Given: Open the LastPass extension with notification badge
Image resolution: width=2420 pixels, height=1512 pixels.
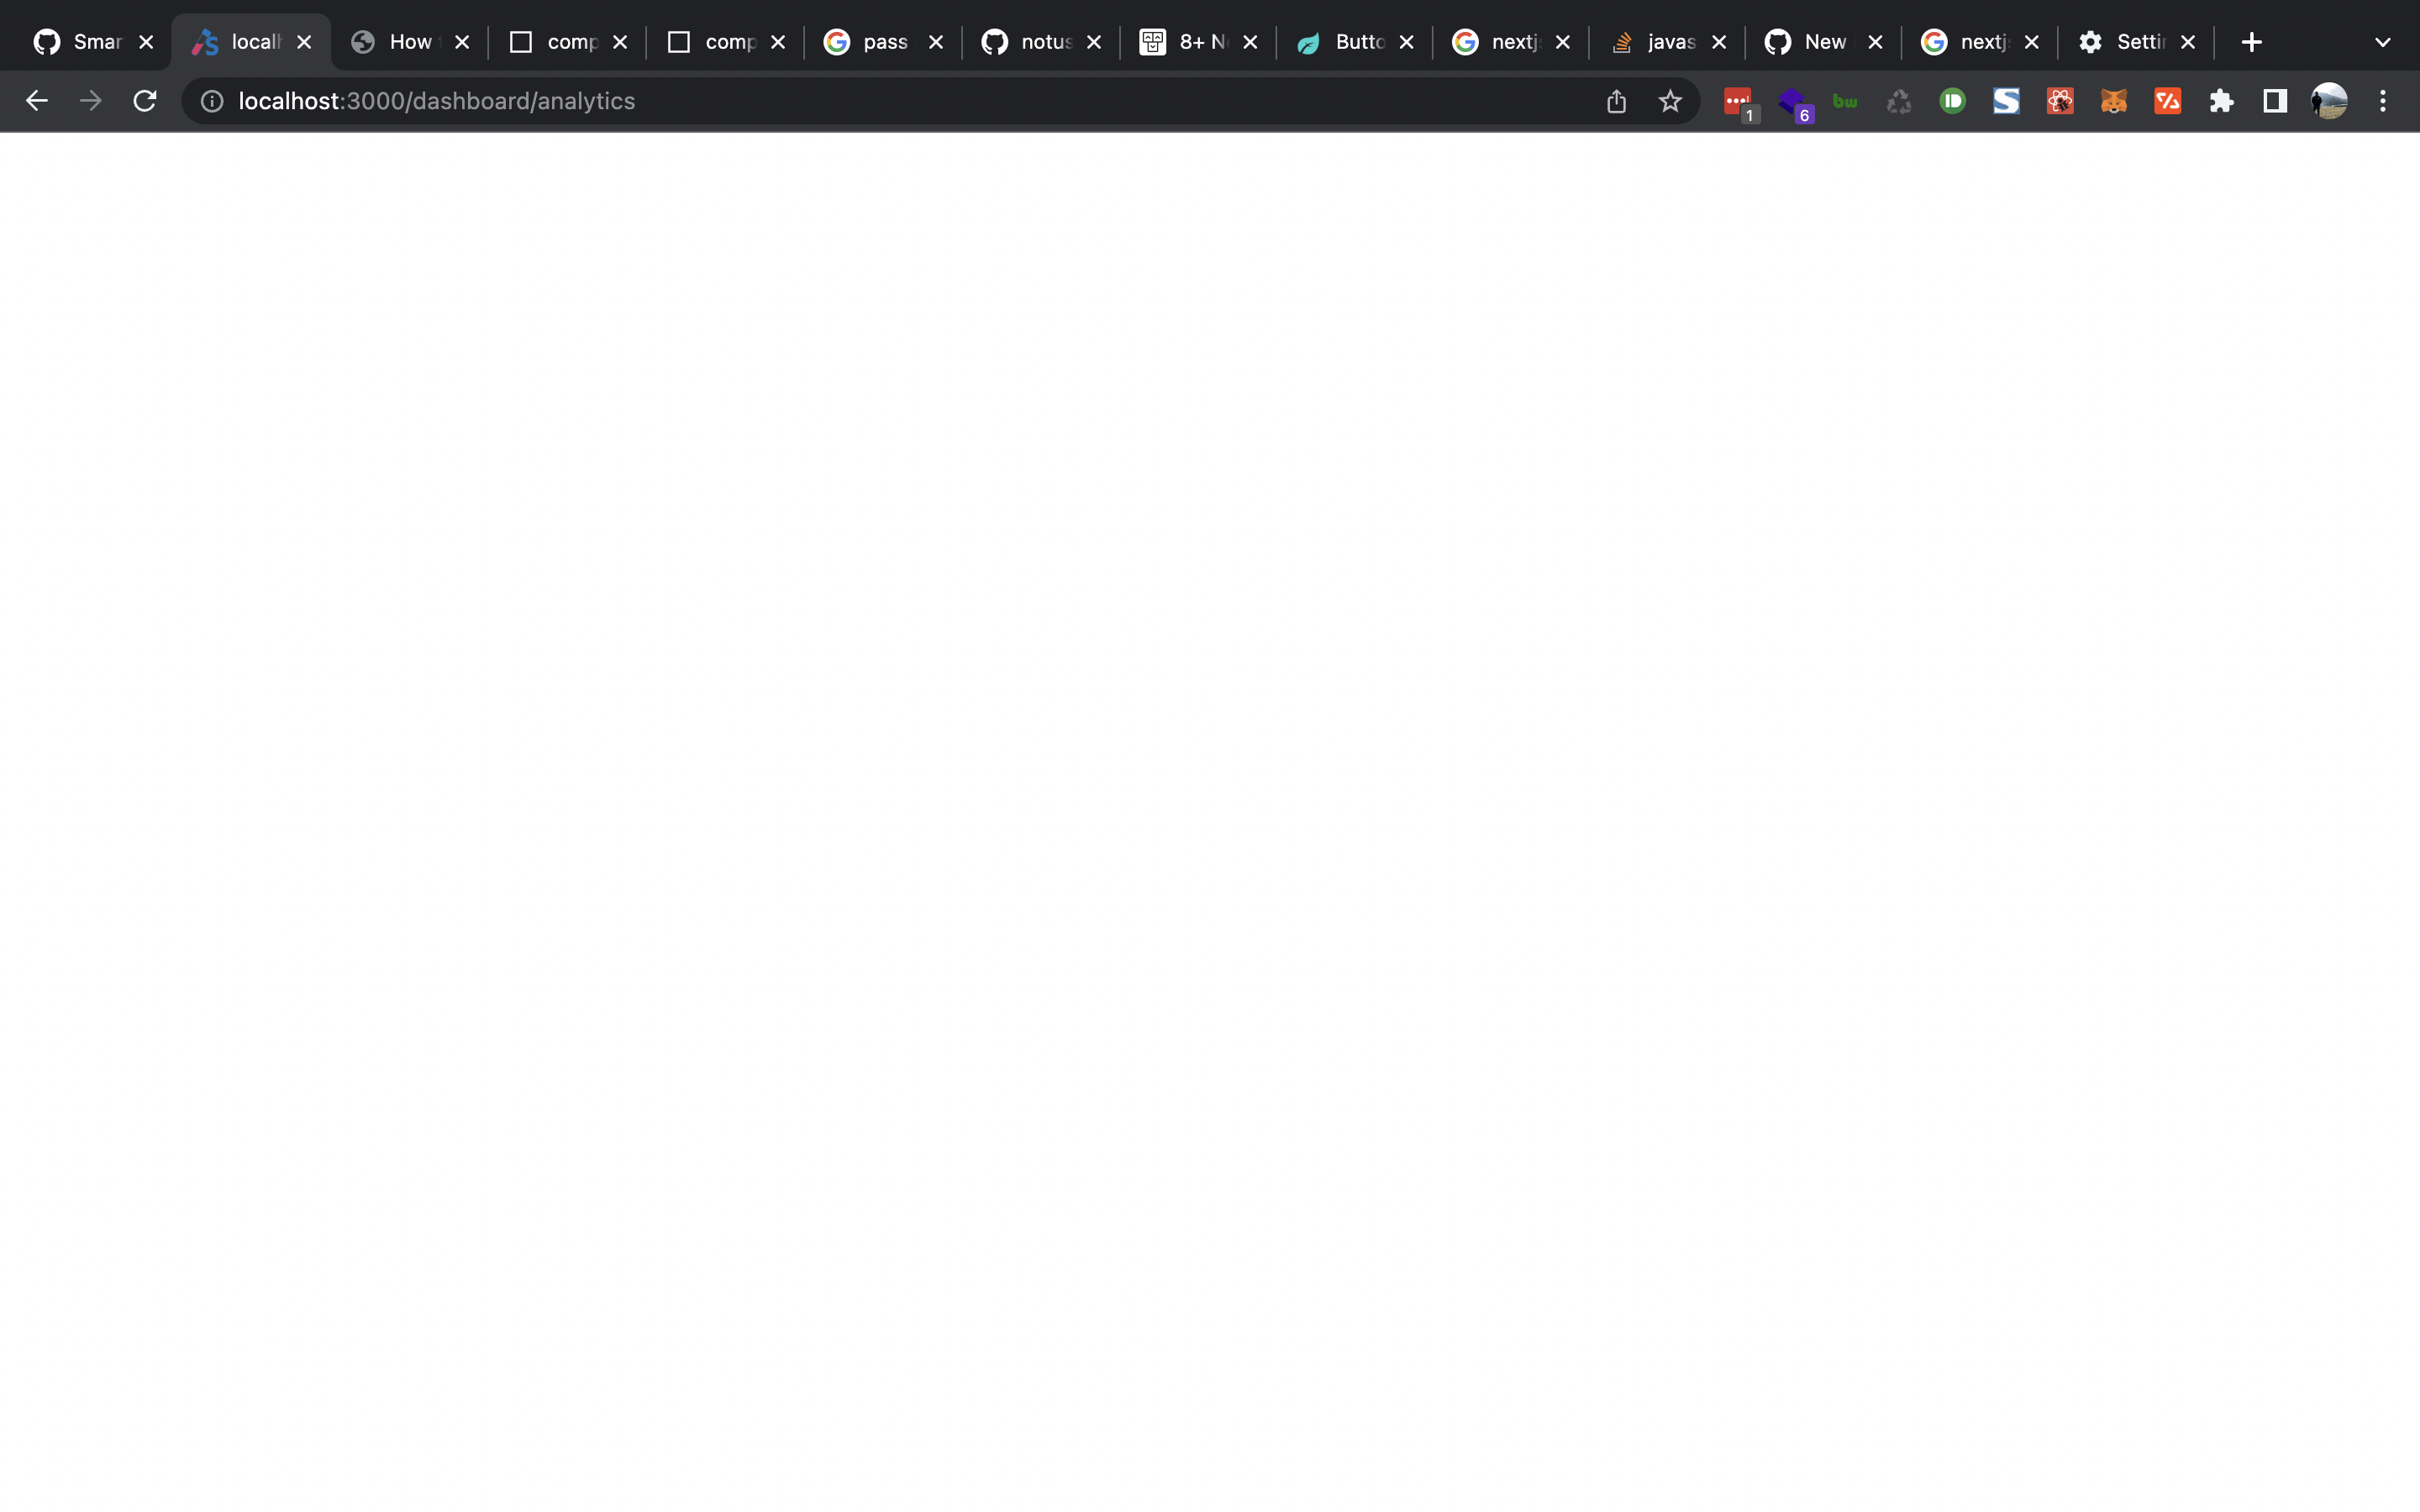Looking at the screenshot, I should (1738, 100).
